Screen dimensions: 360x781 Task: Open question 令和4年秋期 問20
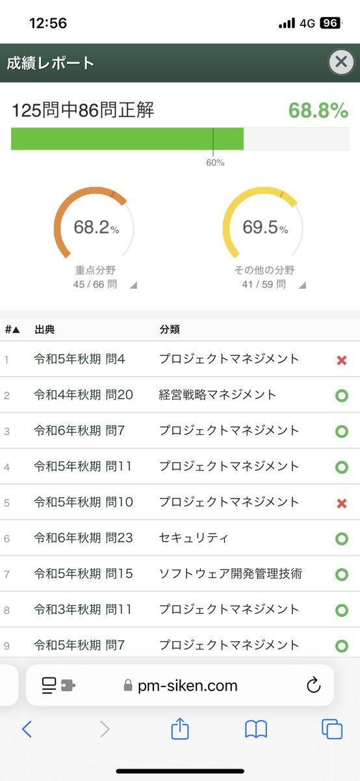(83, 394)
